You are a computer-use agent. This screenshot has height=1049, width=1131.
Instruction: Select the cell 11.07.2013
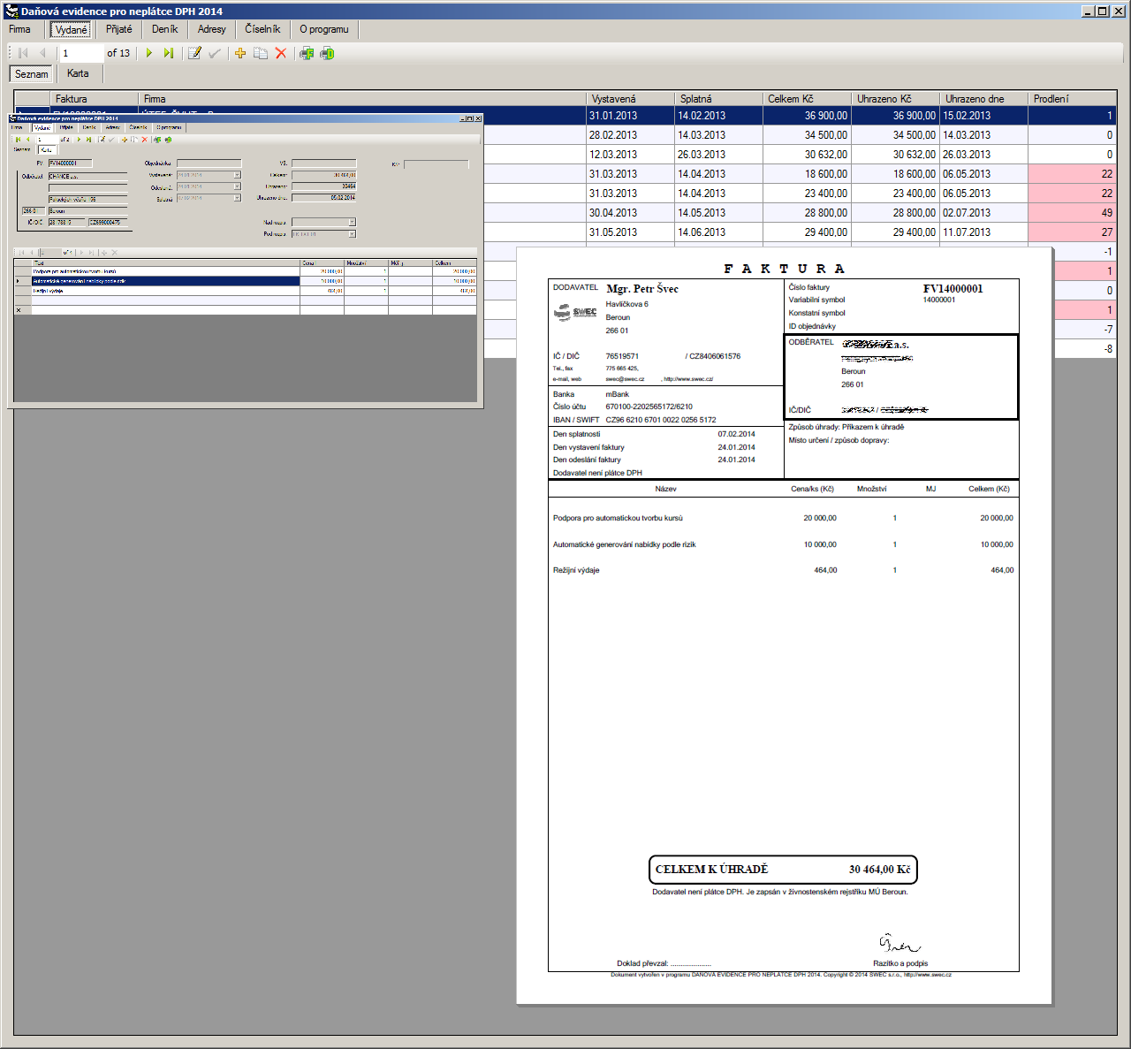click(984, 232)
